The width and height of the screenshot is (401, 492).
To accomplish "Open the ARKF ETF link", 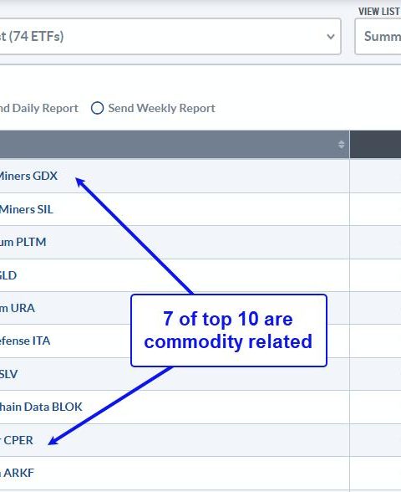I will point(17,473).
